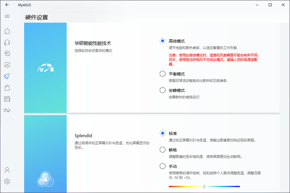Open the user account profile icon
The width and height of the screenshot is (290, 193).
[x=7, y=170]
